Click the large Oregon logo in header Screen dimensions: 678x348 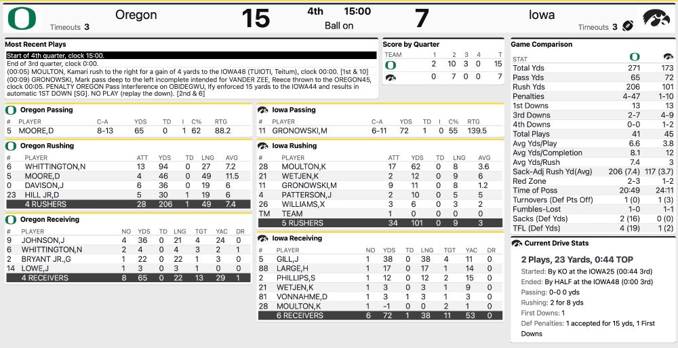coord(22,18)
